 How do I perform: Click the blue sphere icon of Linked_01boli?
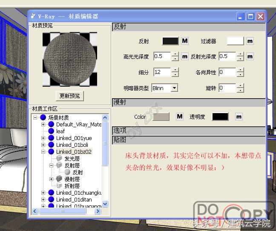[51, 145]
